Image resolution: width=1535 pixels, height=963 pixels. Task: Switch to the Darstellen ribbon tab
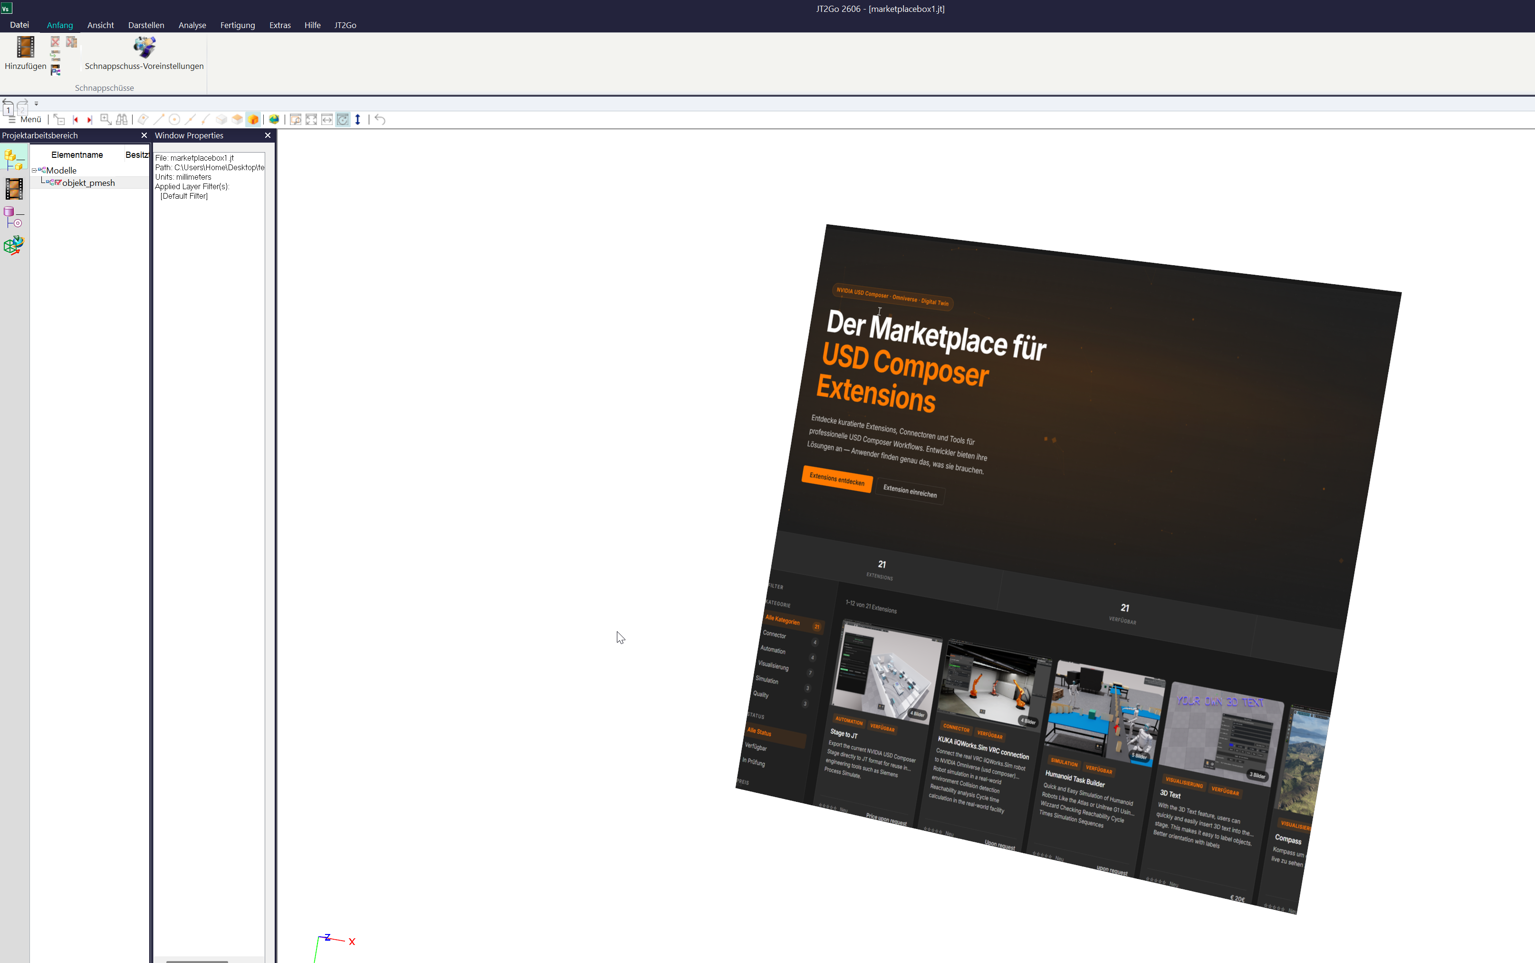(146, 26)
